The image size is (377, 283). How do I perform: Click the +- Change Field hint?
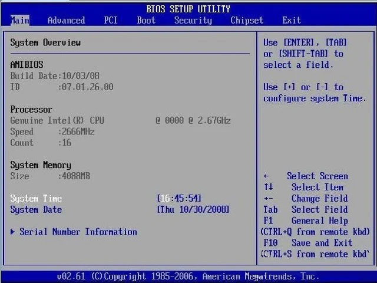[x=306, y=198]
